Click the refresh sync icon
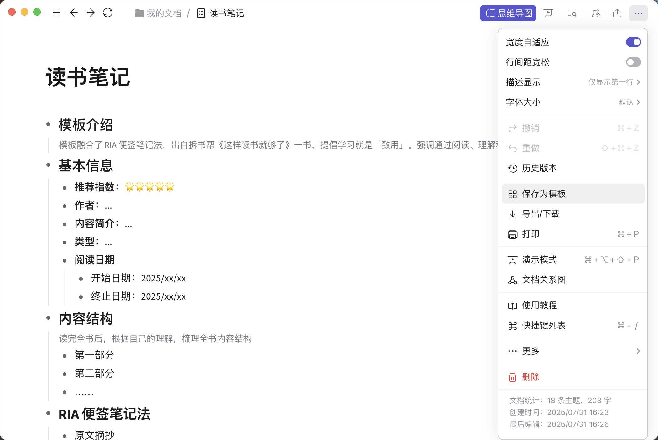This screenshot has height=440, width=658. click(108, 13)
